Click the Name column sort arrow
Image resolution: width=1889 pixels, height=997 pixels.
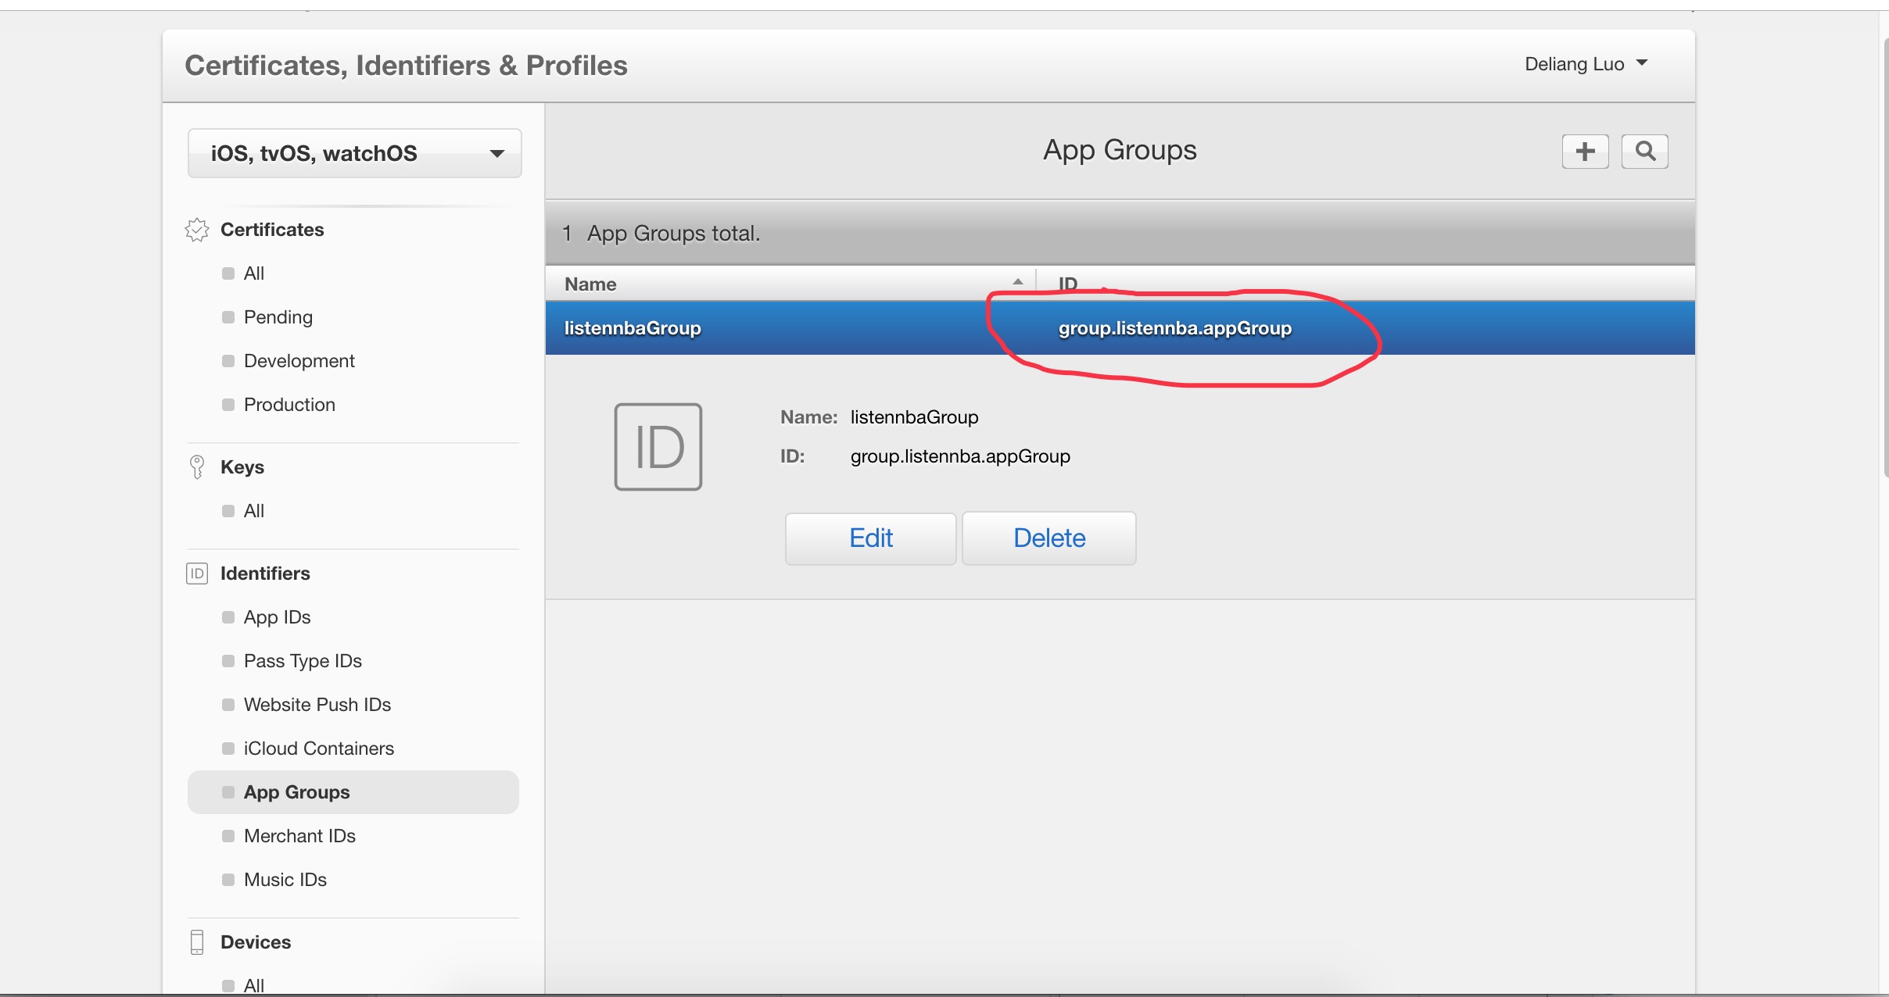pos(1017,282)
